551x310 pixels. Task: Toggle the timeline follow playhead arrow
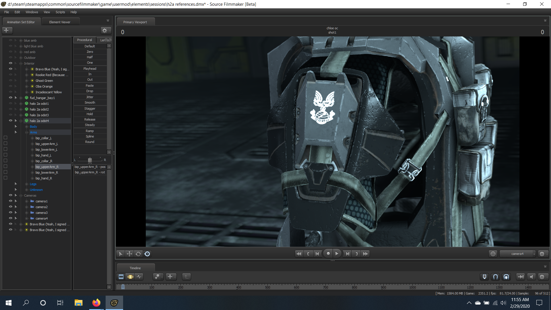click(x=520, y=277)
